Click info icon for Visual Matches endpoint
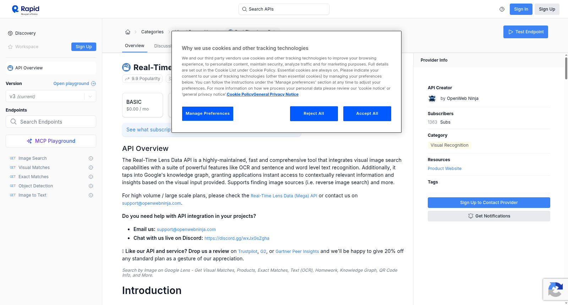 91,168
